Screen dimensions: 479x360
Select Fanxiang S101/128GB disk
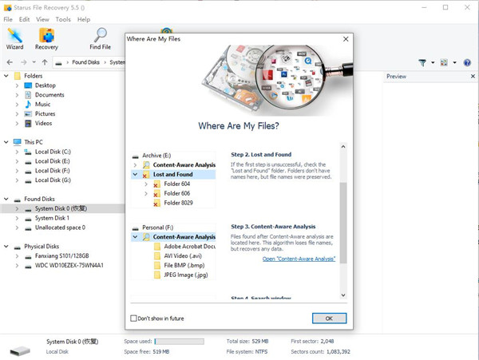(62, 256)
